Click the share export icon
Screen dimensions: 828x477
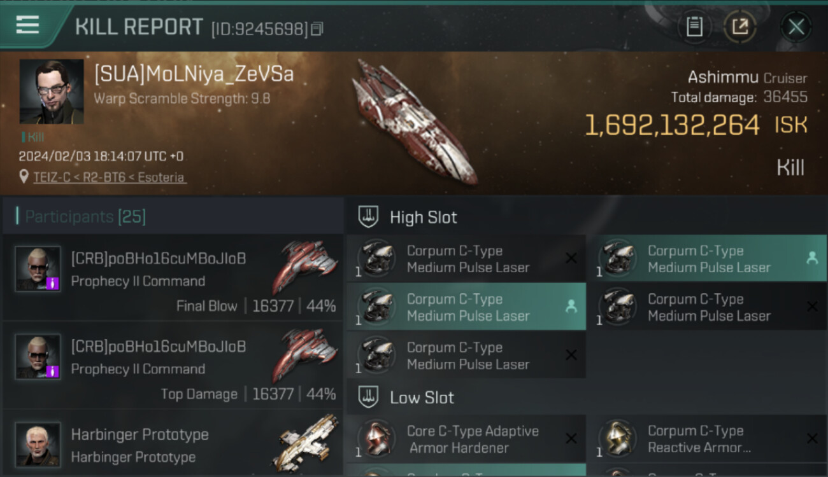click(739, 27)
